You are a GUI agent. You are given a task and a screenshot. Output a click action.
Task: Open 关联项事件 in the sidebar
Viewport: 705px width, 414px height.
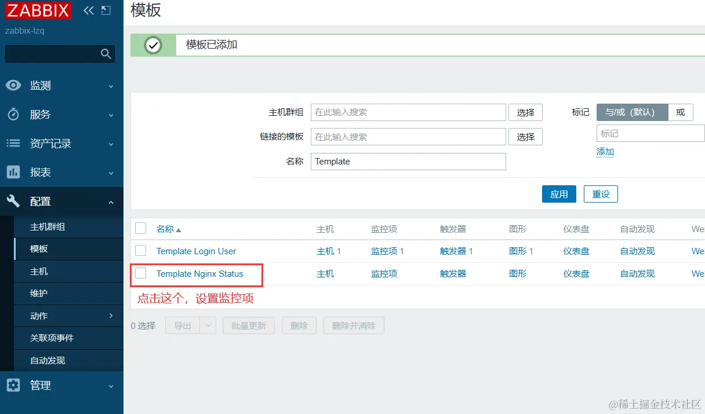click(68, 338)
